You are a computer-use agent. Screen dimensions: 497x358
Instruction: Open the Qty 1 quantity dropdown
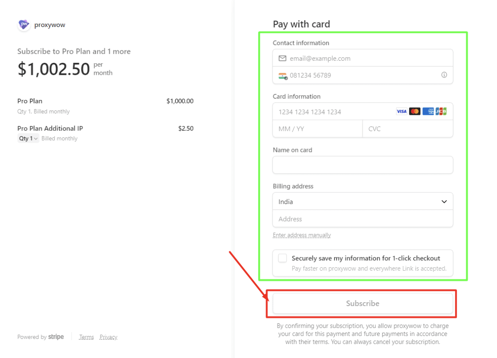pyautogui.click(x=28, y=139)
